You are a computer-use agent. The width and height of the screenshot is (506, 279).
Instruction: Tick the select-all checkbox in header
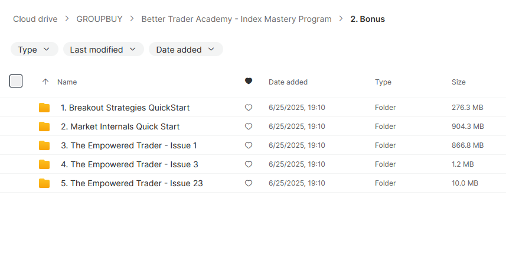pyautogui.click(x=16, y=81)
